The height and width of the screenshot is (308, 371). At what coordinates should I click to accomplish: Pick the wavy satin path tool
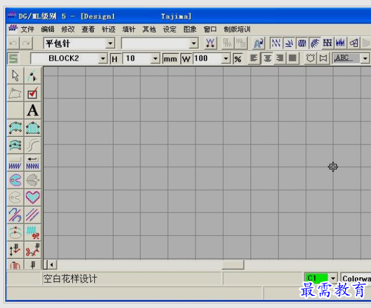16,145
